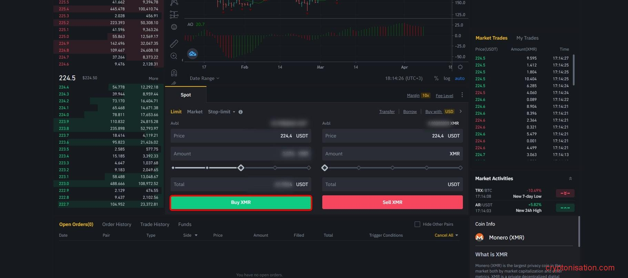Click the Stop-limit info icon

click(x=241, y=112)
